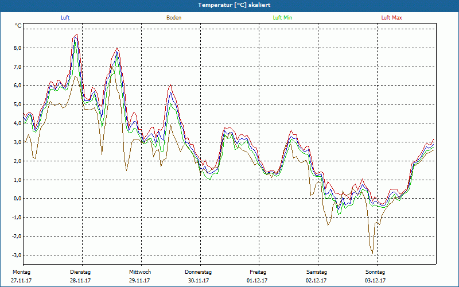
Task: Click the date 03.12.17
Action: [375, 281]
